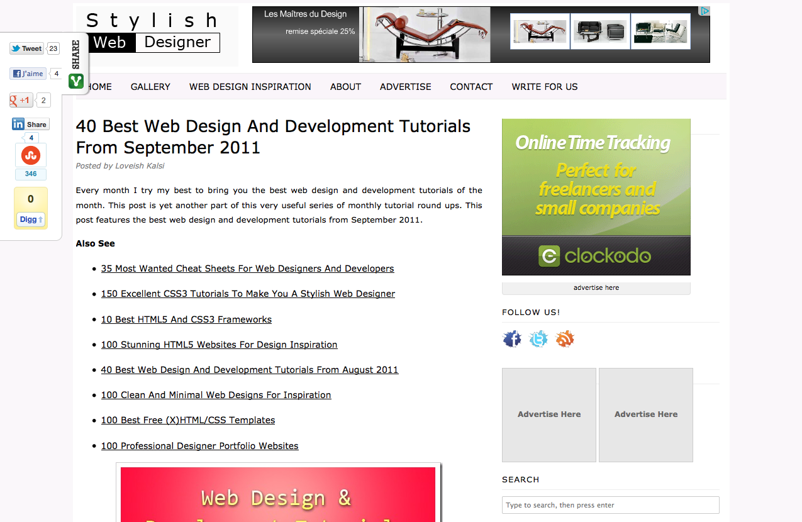Go to Web Design Inspiration menu

pyautogui.click(x=250, y=87)
